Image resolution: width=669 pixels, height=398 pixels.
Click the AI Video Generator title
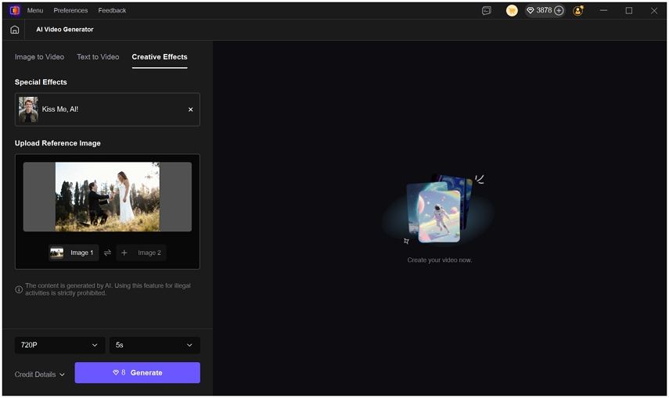click(65, 30)
